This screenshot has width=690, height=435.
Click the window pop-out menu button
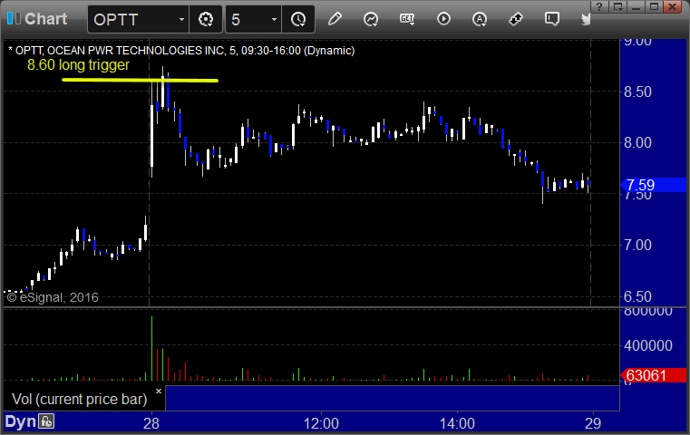coord(618,6)
